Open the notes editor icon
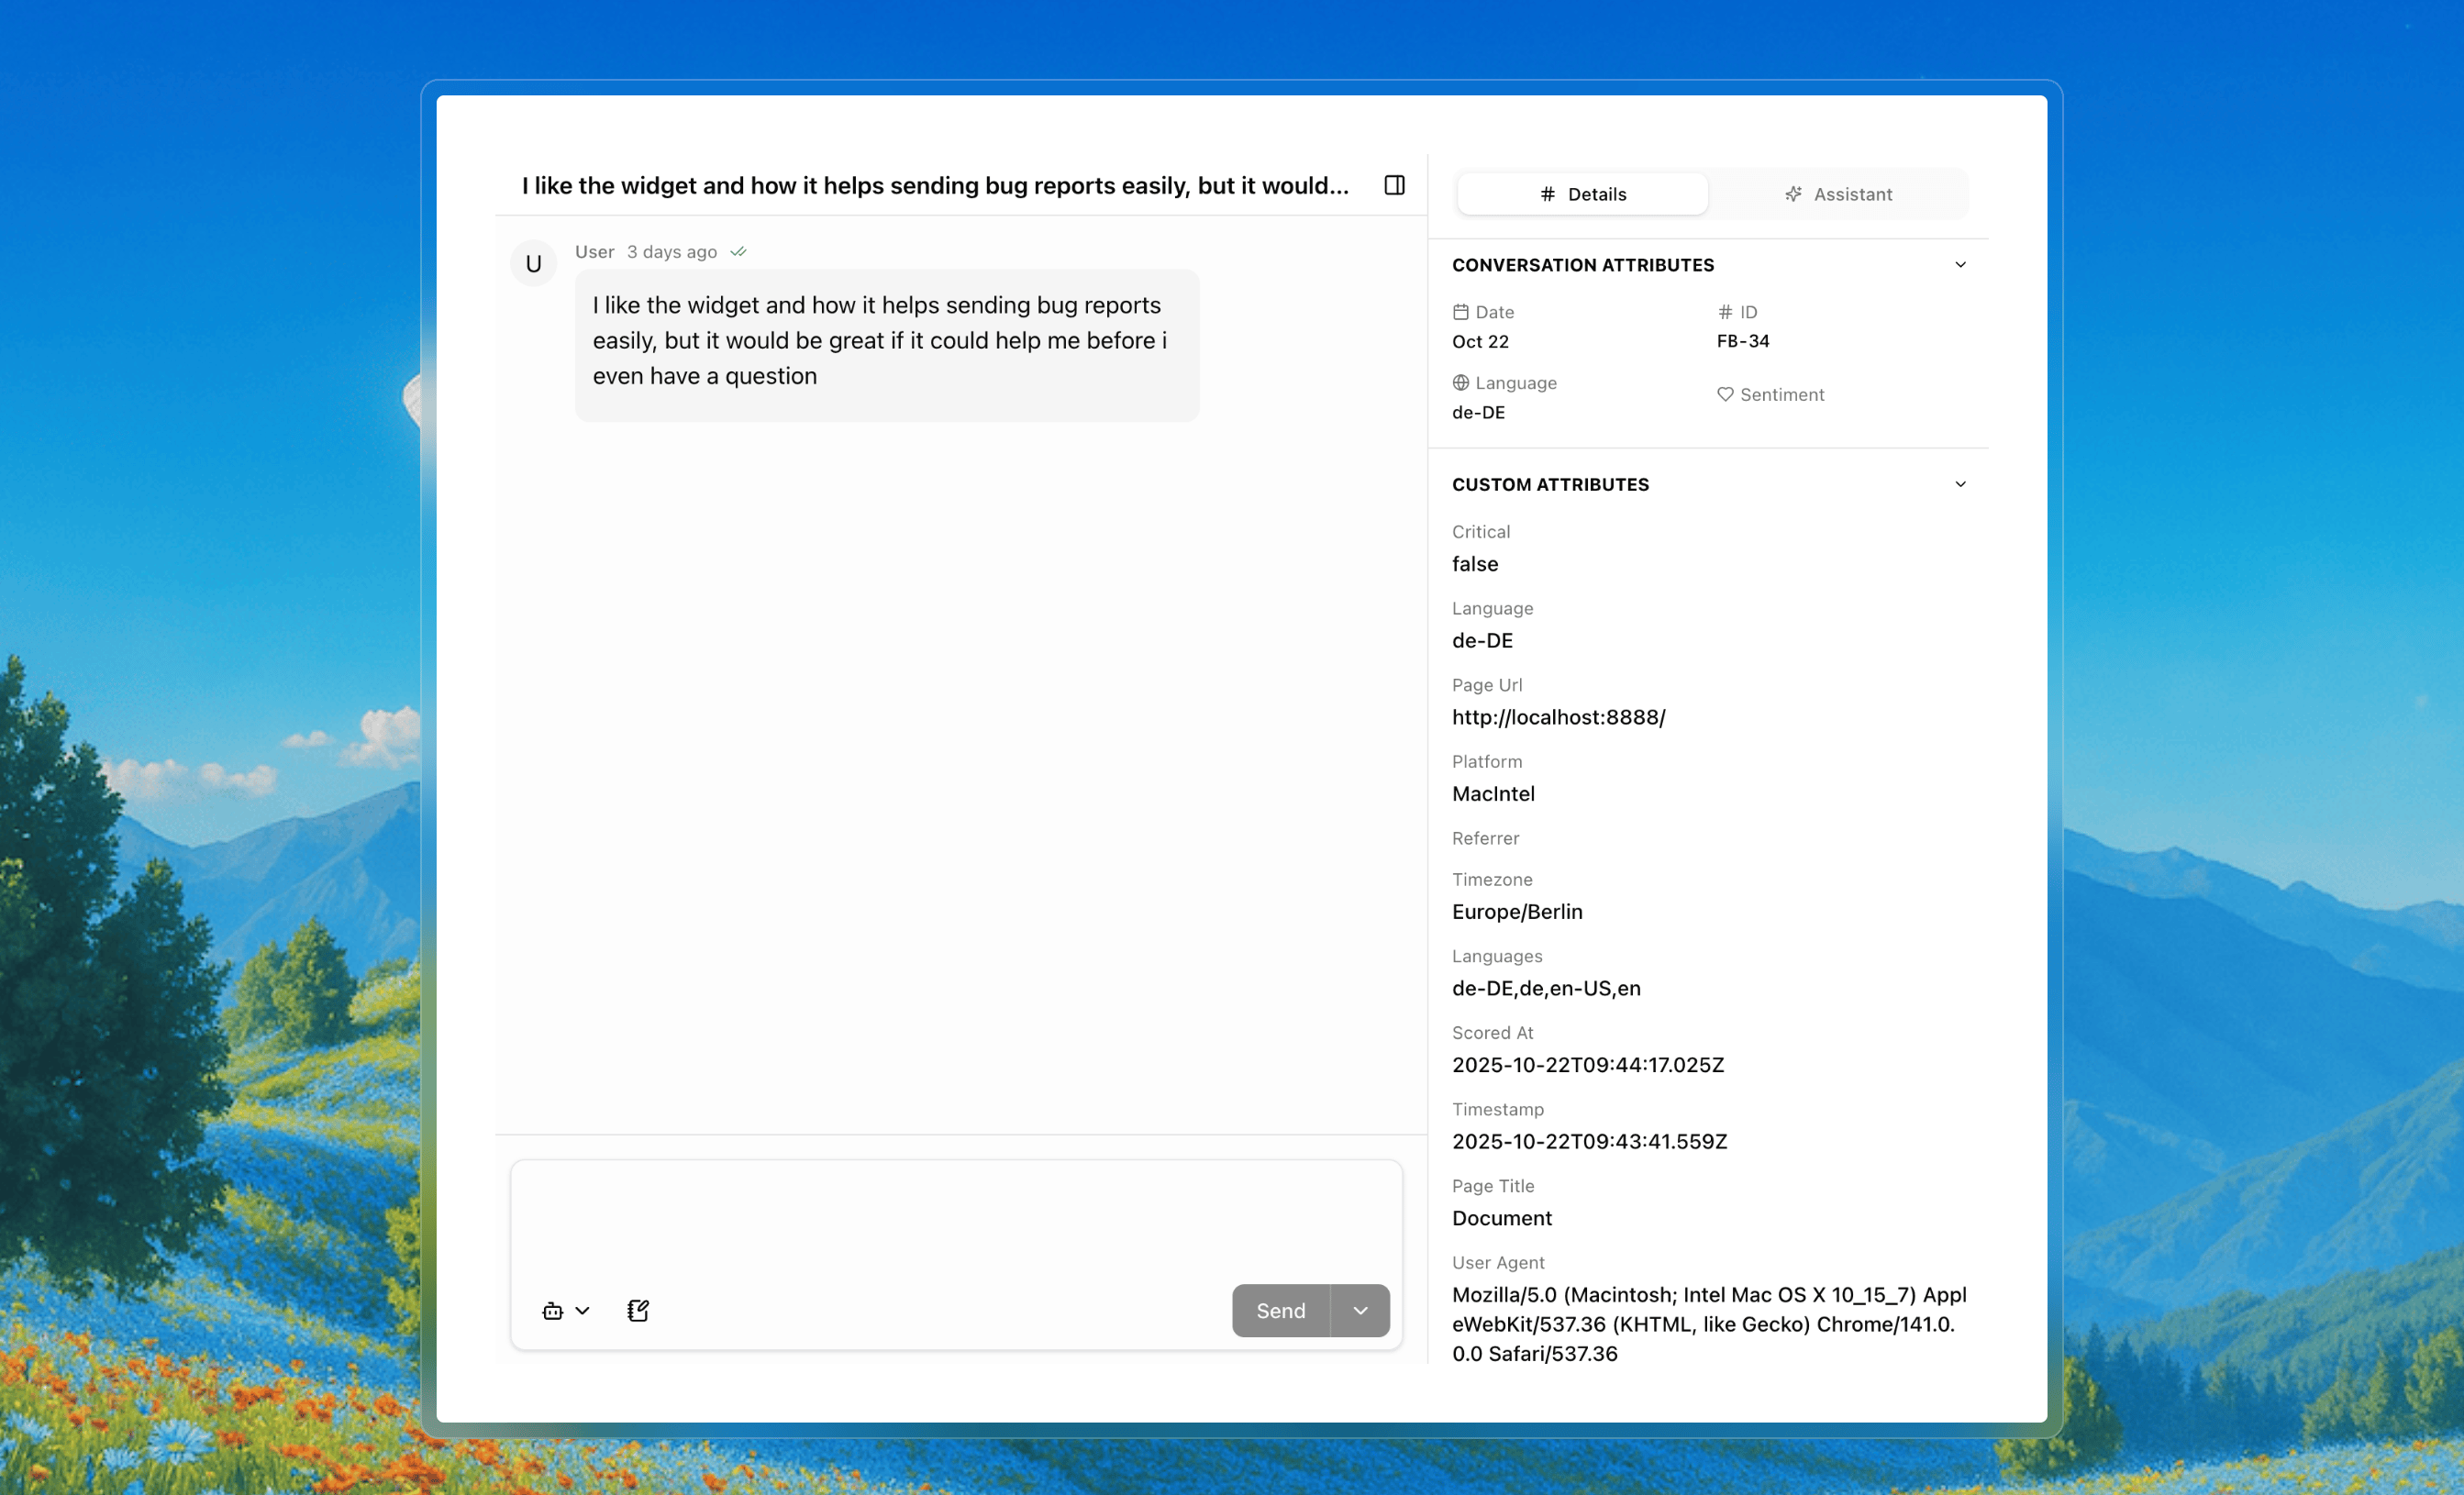This screenshot has height=1495, width=2464. click(x=637, y=1311)
